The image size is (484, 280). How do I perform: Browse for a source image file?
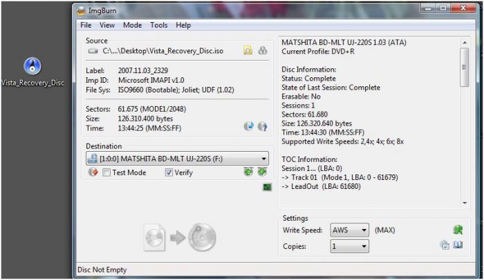tap(248, 50)
